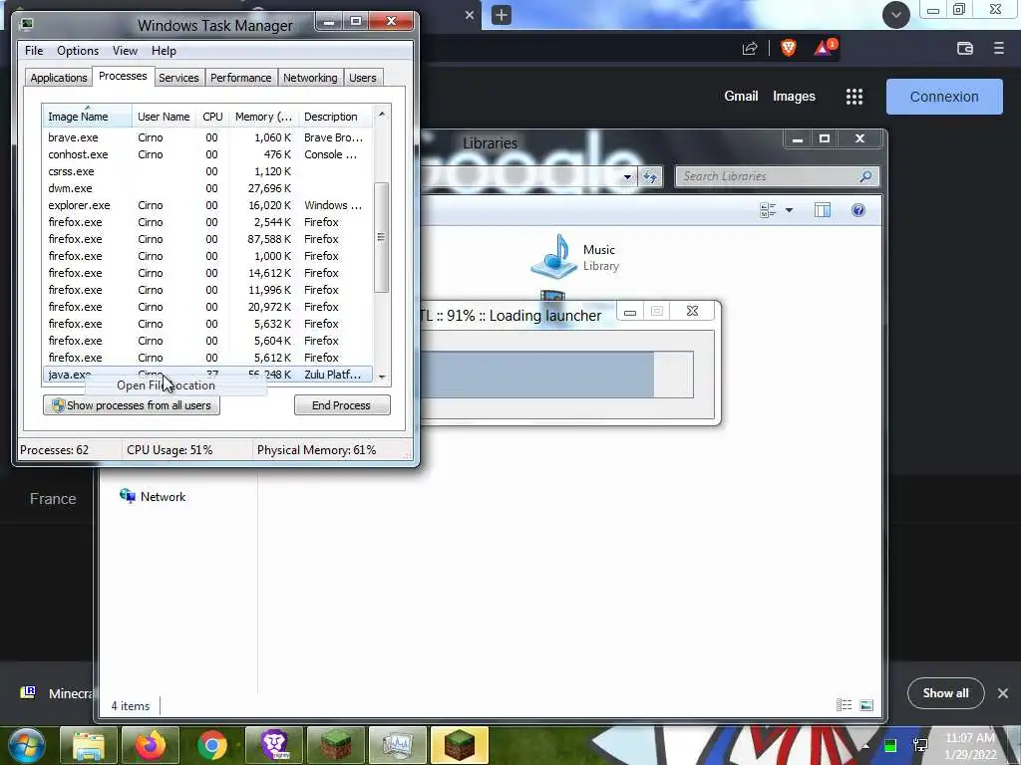Open Libraries help icon
This screenshot has height=765, width=1021.
(x=858, y=210)
